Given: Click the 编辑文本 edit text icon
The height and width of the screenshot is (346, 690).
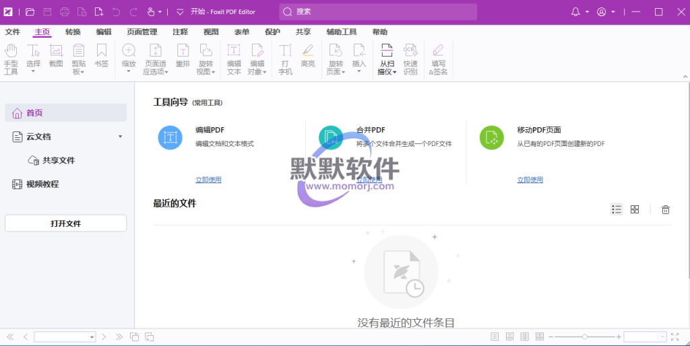Looking at the screenshot, I should pyautogui.click(x=234, y=58).
